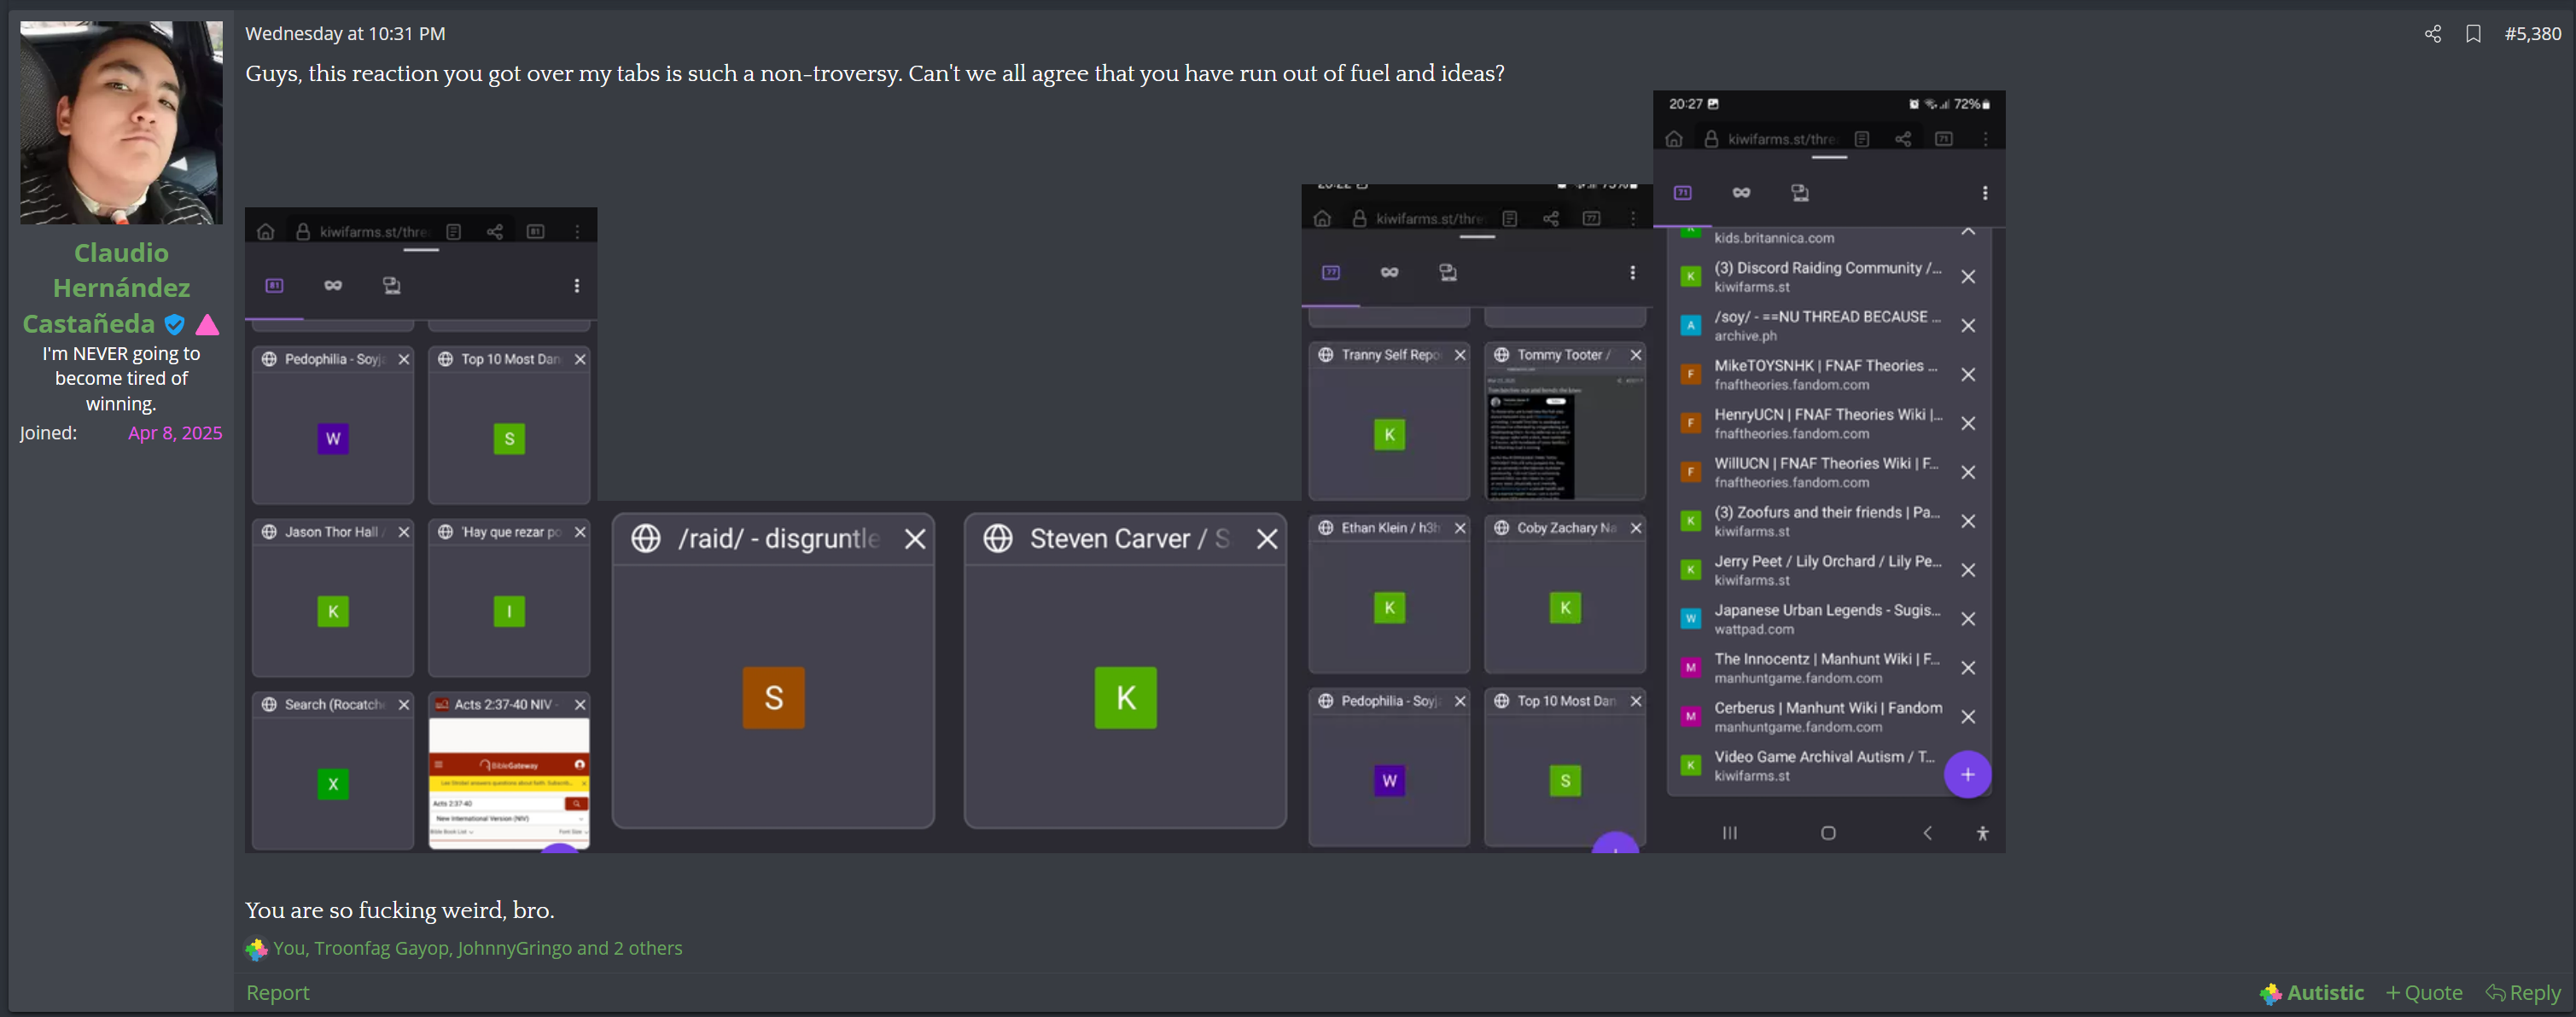Open the 'Steven Carver /' tab card
Screen dimensions: 2576x1017
click(x=1125, y=670)
